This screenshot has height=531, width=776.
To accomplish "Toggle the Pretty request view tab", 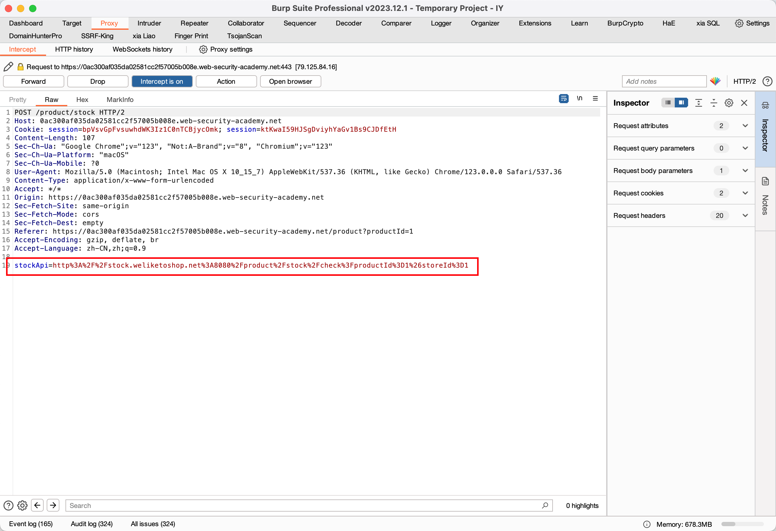I will click(x=18, y=99).
